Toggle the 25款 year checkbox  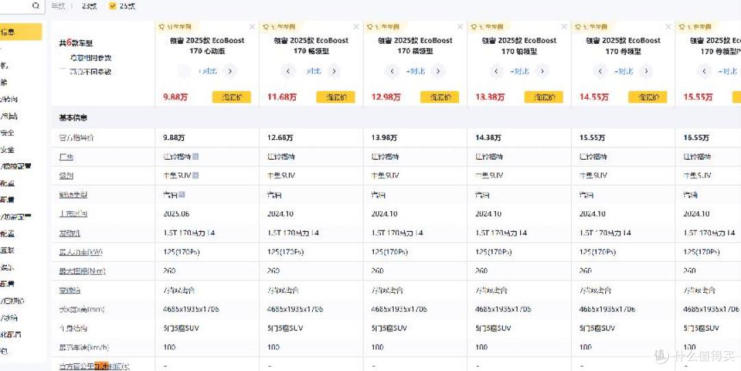point(113,5)
